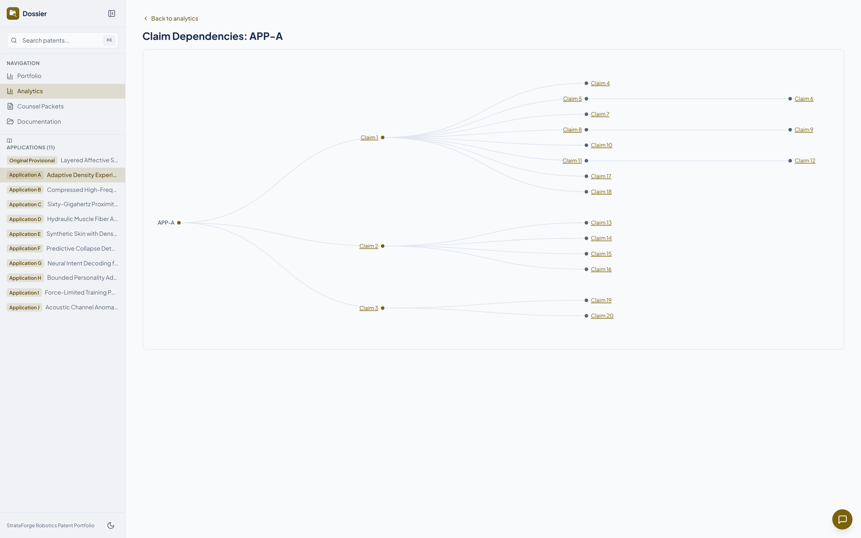Open the Claim 1 link
The height and width of the screenshot is (538, 861).
pos(369,138)
